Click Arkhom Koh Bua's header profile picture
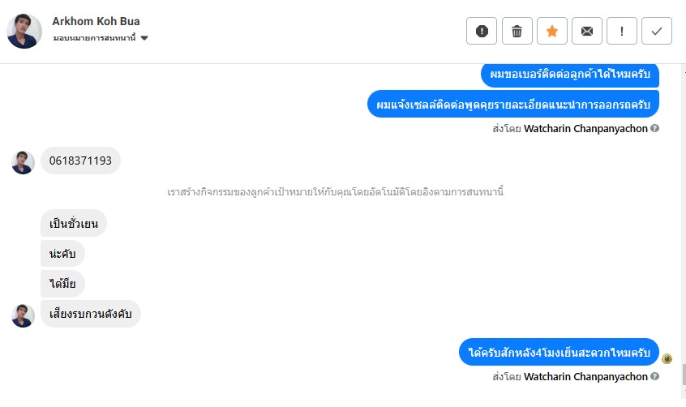Image resolution: width=686 pixels, height=407 pixels. pyautogui.click(x=24, y=31)
